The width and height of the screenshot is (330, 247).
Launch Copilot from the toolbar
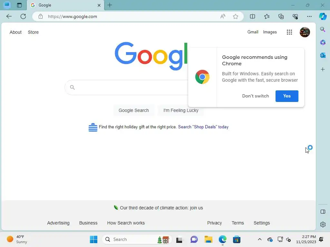pos(323,16)
